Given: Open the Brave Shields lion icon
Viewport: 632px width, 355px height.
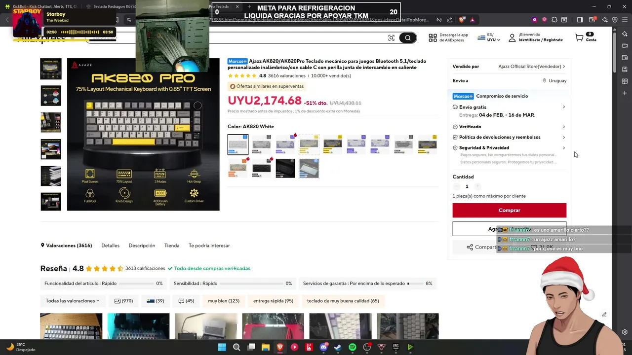Looking at the screenshot, I should 462,20.
